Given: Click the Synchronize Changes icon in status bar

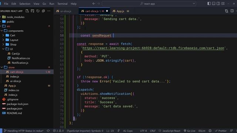Looking at the screenshot, I should pos(48,131).
